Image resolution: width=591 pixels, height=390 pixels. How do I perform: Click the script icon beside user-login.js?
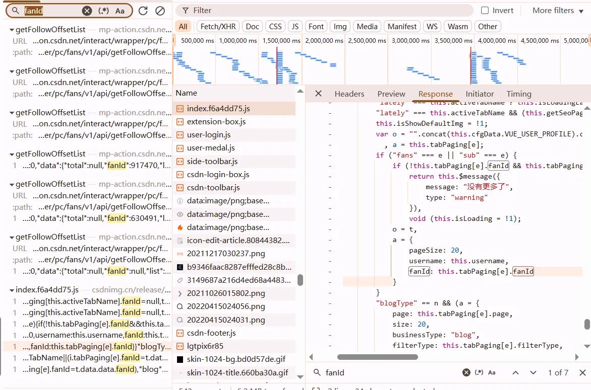[180, 135]
